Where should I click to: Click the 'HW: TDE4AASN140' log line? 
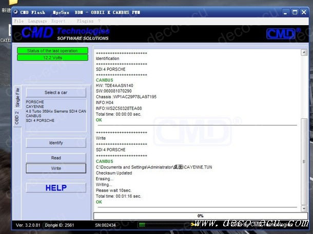(114, 86)
